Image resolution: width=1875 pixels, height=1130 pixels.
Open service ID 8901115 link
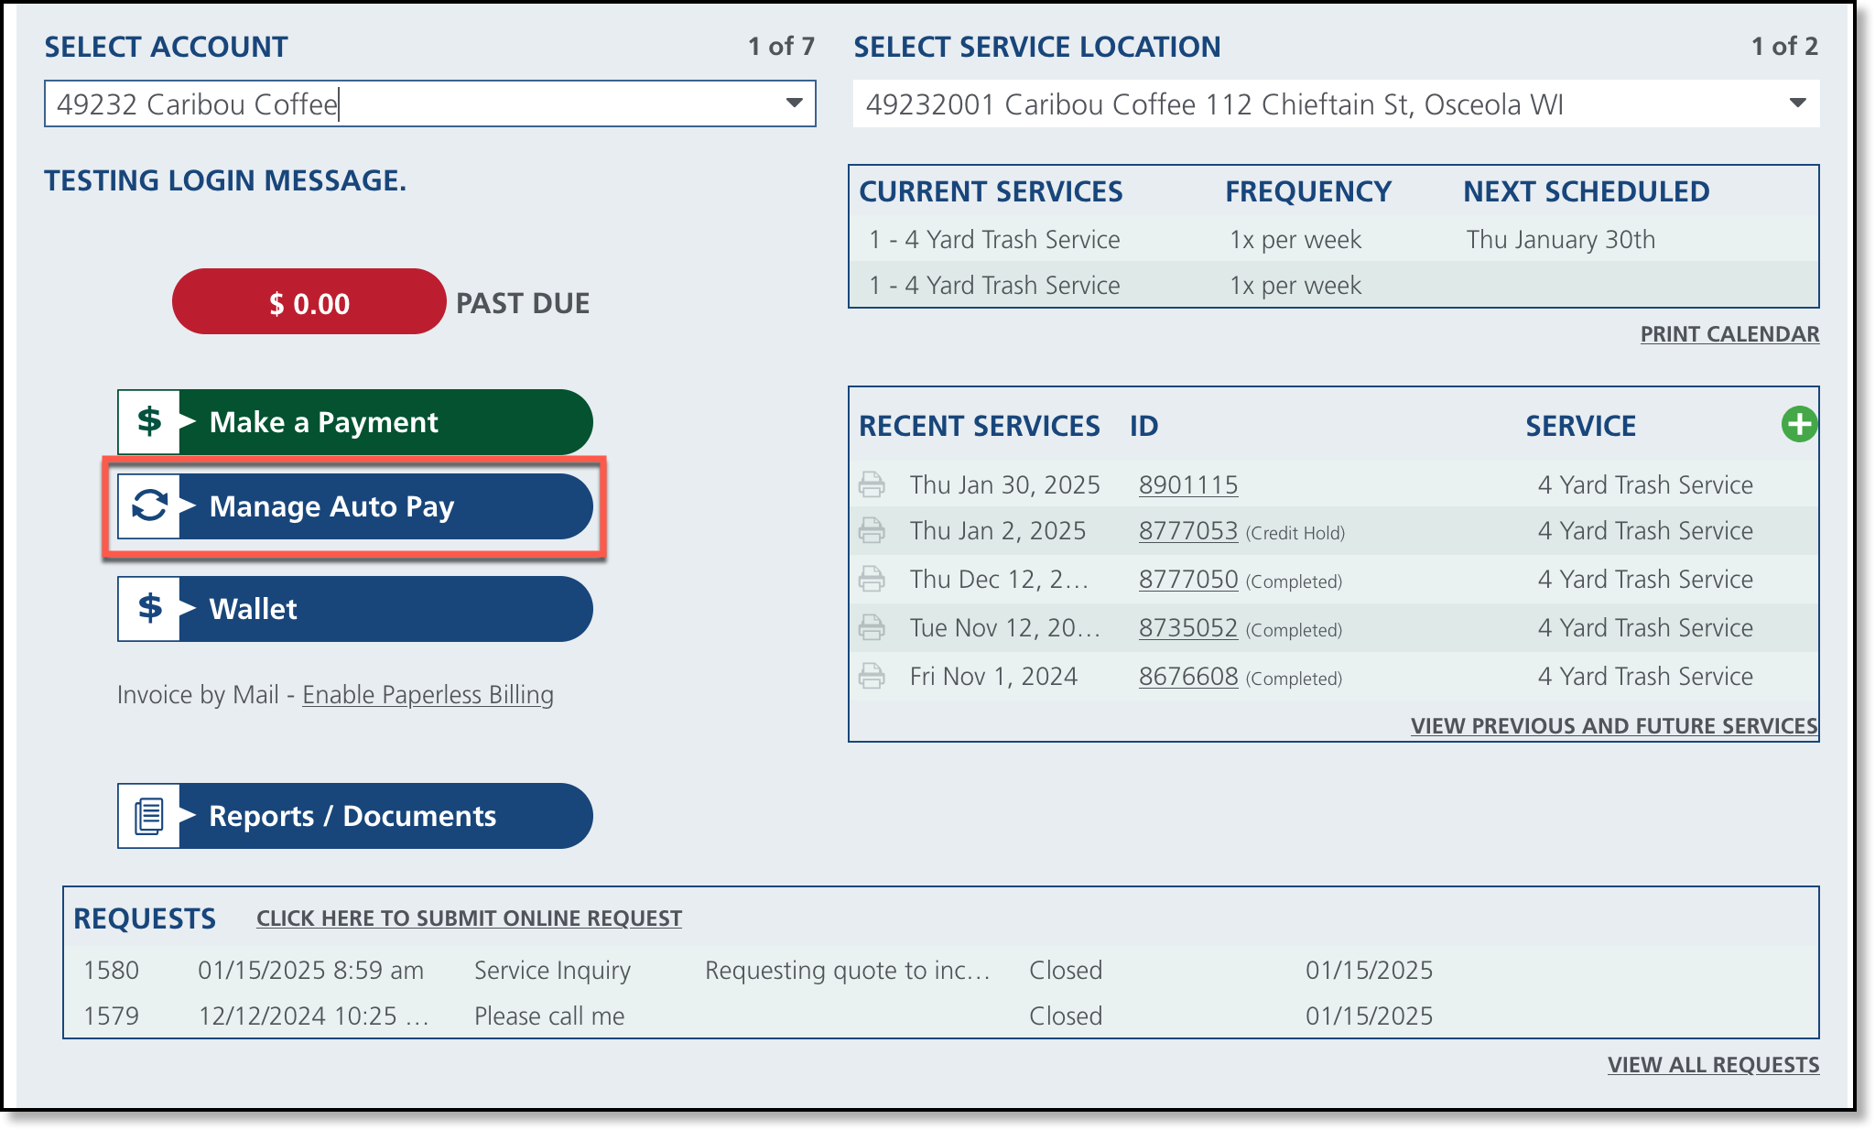(x=1187, y=484)
